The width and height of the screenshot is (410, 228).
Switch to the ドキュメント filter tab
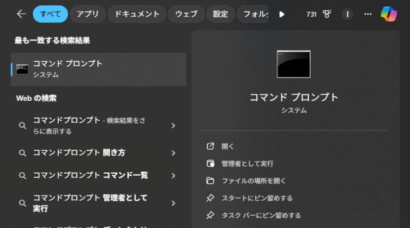(x=137, y=14)
